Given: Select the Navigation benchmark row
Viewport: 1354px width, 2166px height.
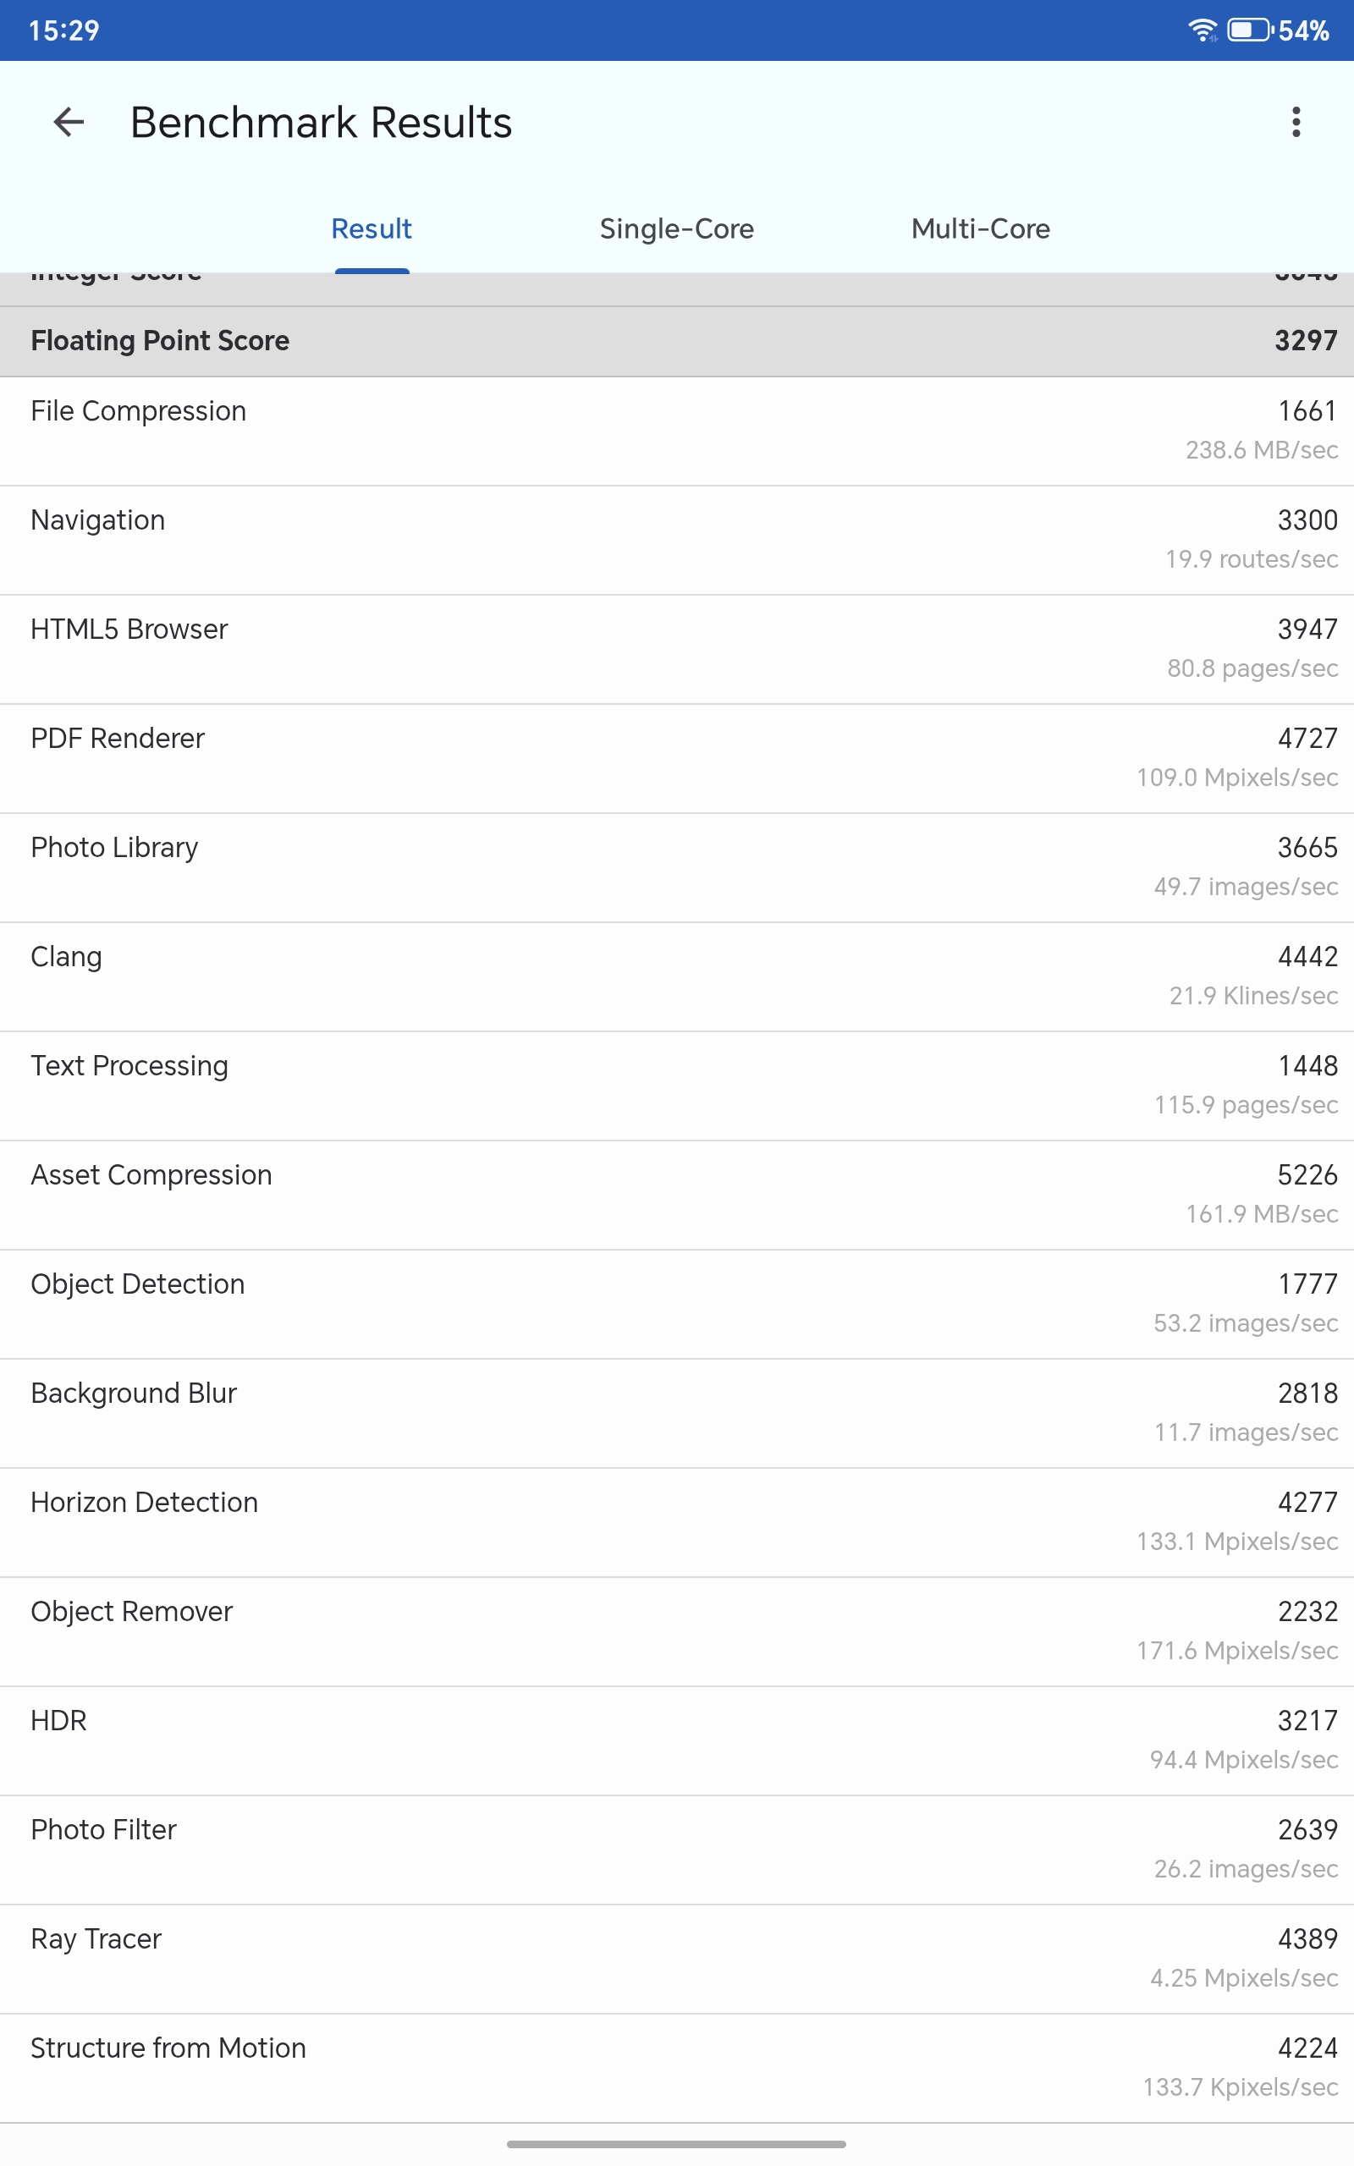Looking at the screenshot, I should pos(677,540).
